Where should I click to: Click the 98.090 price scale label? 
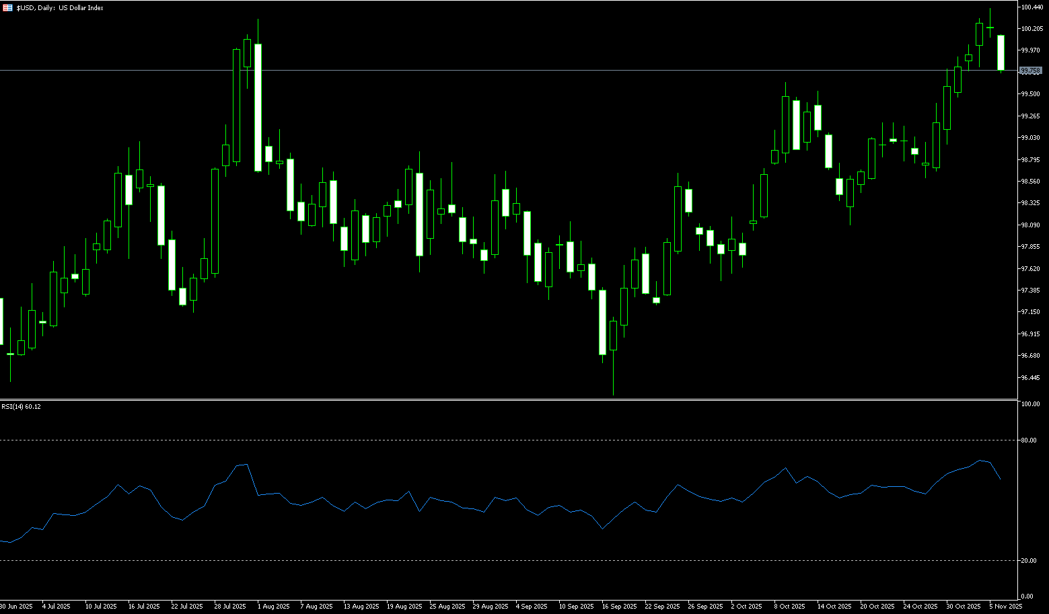[x=1030, y=225]
